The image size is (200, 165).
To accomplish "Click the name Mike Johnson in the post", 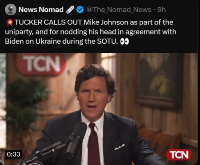I will [106, 22].
